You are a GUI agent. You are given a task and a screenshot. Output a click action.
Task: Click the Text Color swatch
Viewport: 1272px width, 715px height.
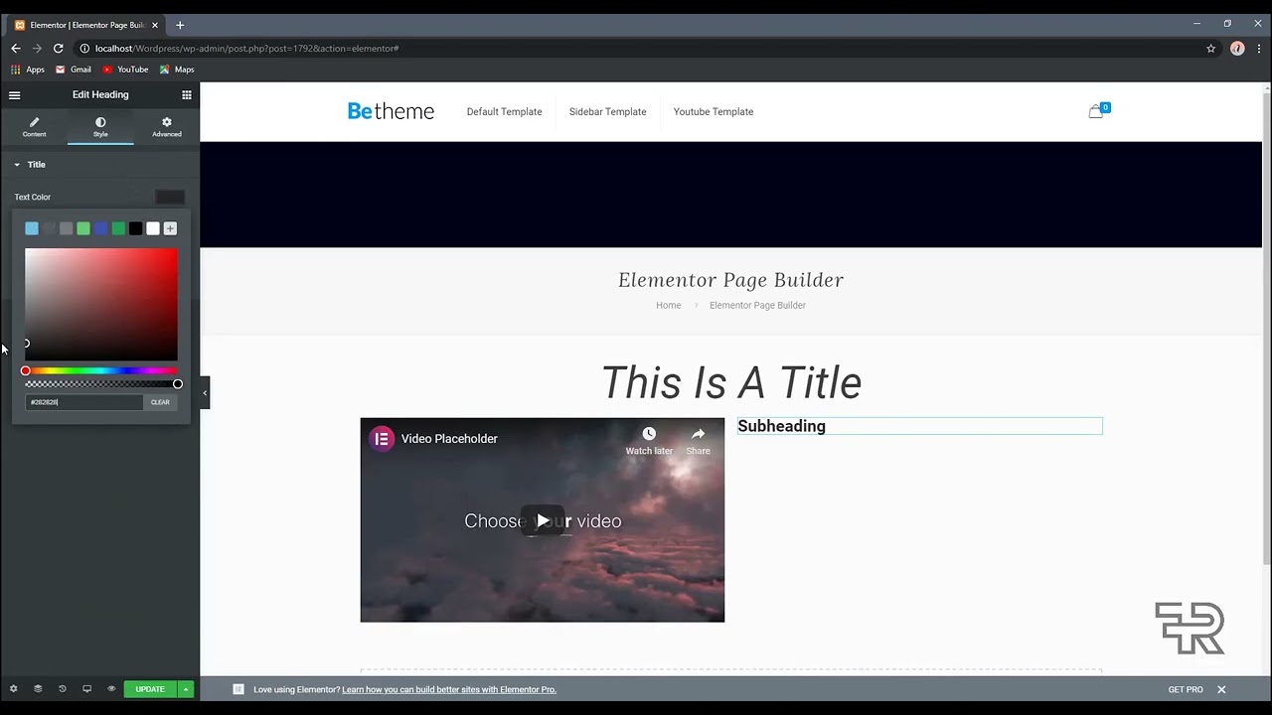pyautogui.click(x=170, y=198)
